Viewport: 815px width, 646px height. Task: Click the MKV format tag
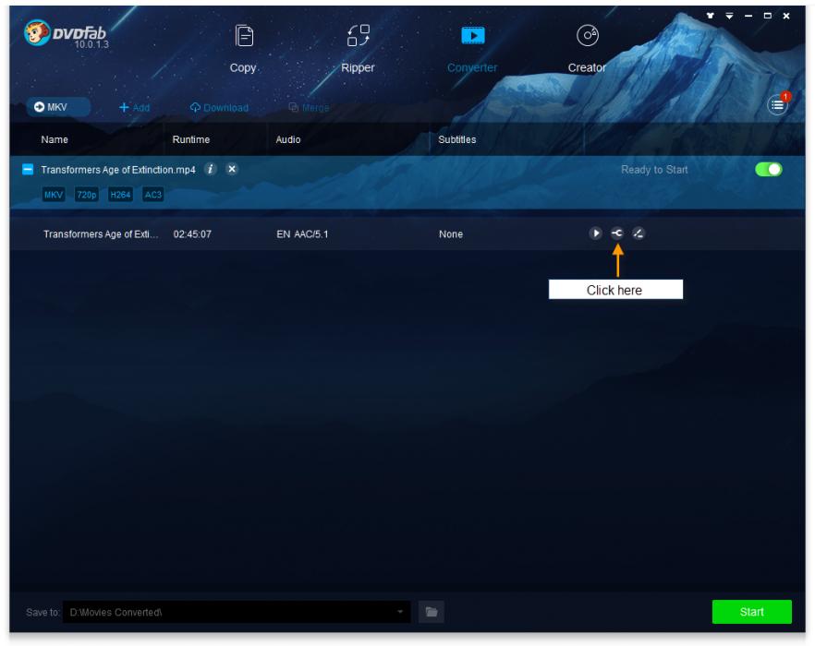(54, 195)
